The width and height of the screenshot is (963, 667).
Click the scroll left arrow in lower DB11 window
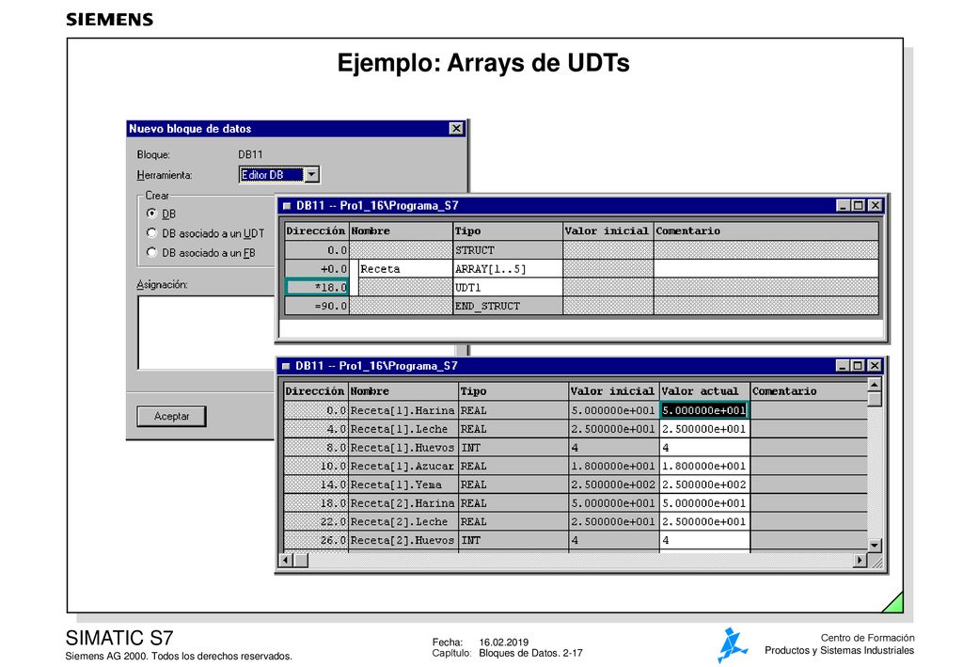pyautogui.click(x=286, y=560)
